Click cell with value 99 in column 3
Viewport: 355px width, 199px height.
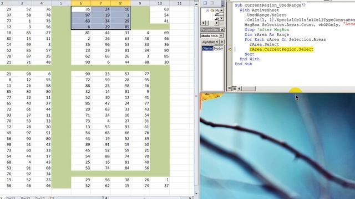tap(22, 44)
